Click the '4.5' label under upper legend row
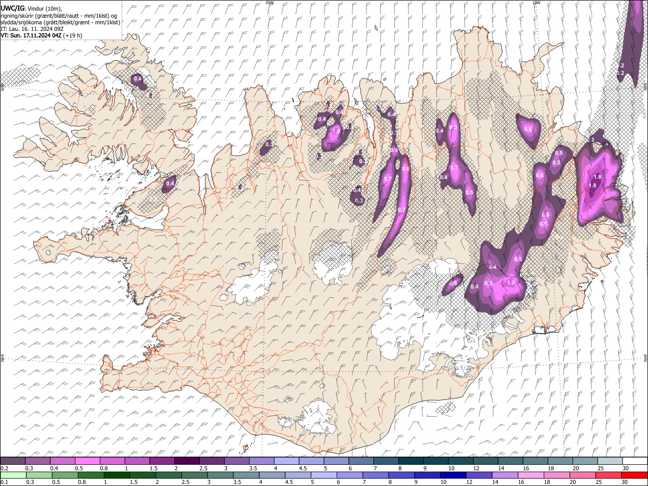This screenshot has height=486, width=648. [303, 468]
